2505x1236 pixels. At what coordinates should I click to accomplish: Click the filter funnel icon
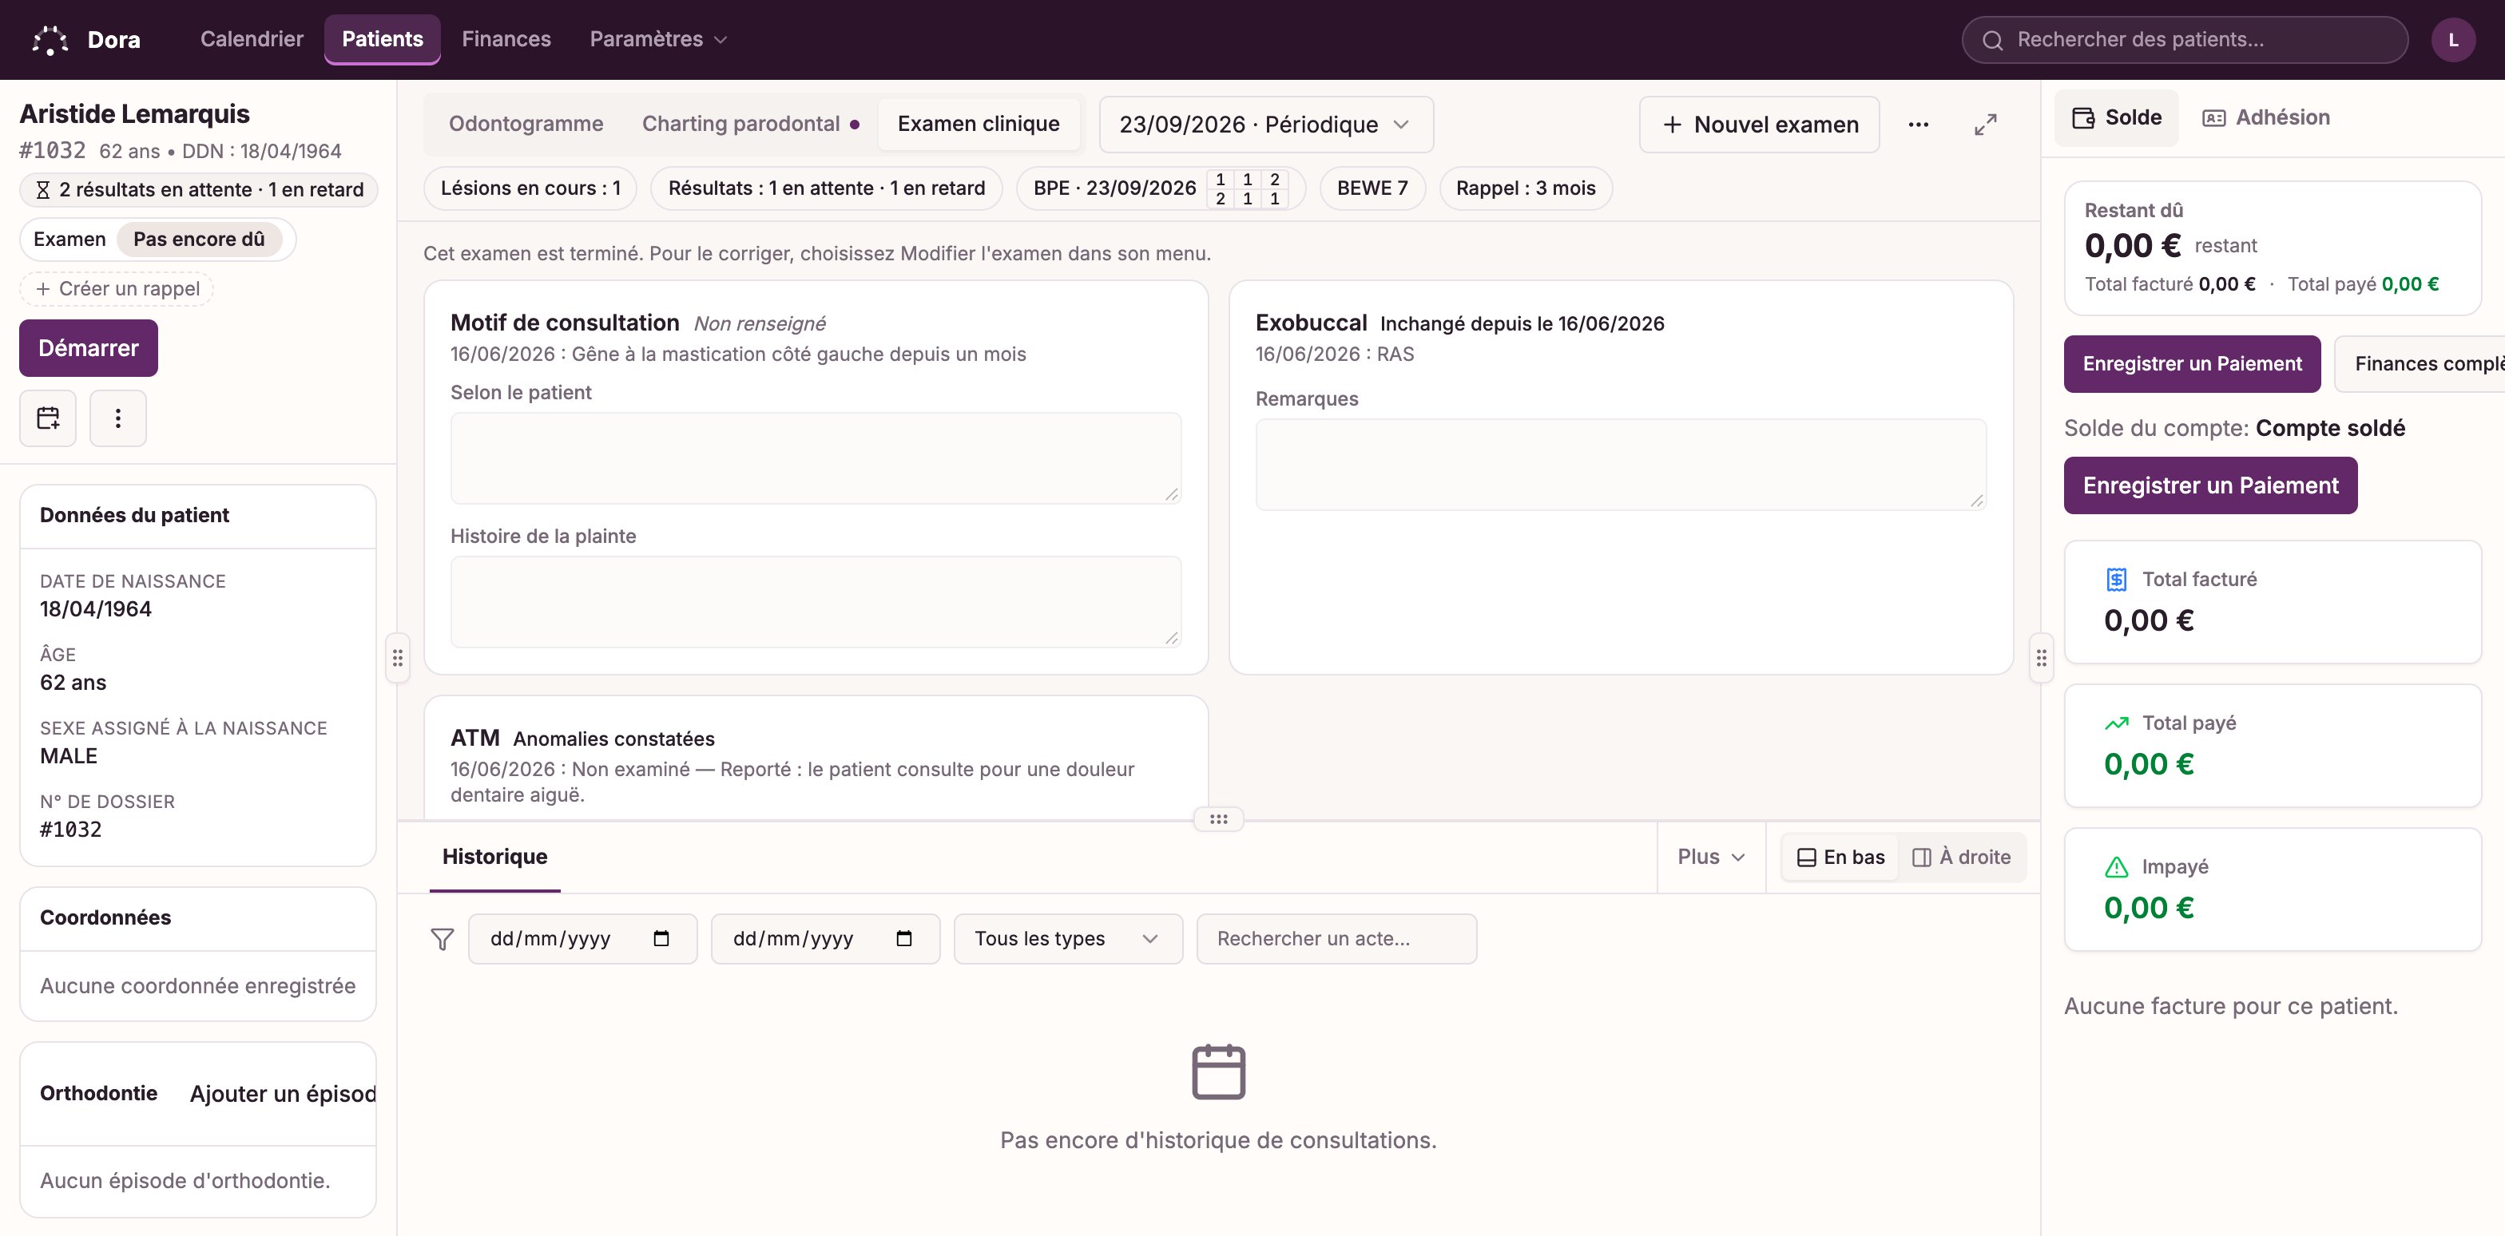[x=443, y=939]
